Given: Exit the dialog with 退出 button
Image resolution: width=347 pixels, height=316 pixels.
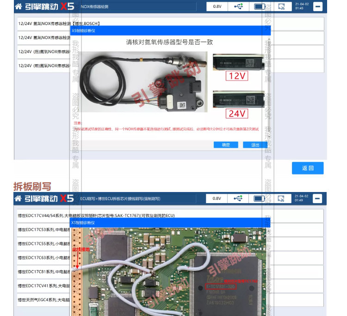Looking at the screenshot, I should pyautogui.click(x=255, y=145).
